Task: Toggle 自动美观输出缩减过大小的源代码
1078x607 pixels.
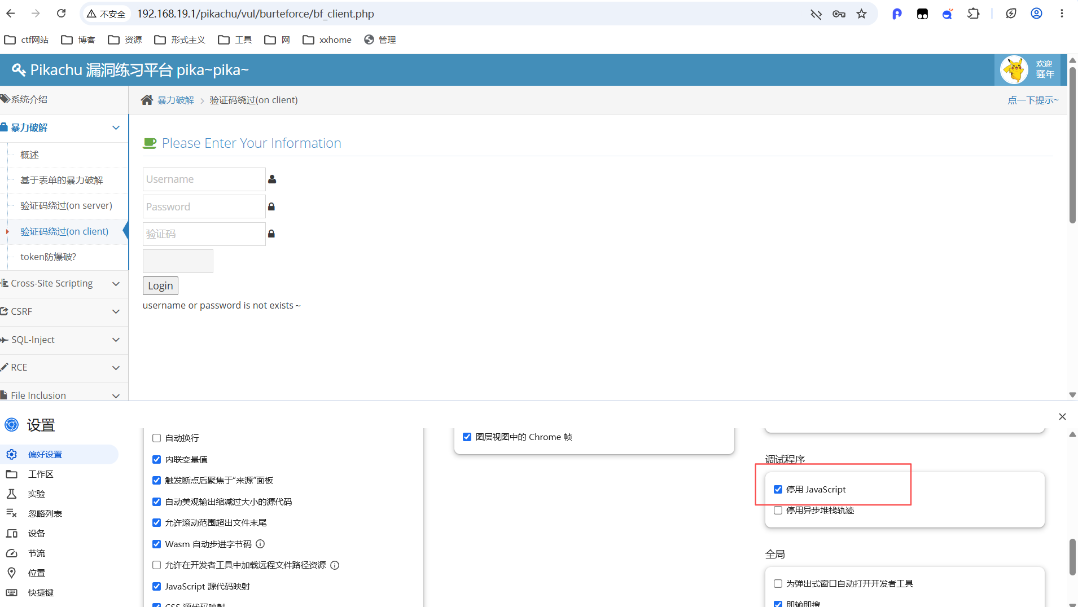Action: (157, 502)
